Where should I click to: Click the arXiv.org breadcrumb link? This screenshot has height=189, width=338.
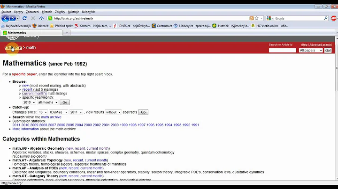(13, 47)
